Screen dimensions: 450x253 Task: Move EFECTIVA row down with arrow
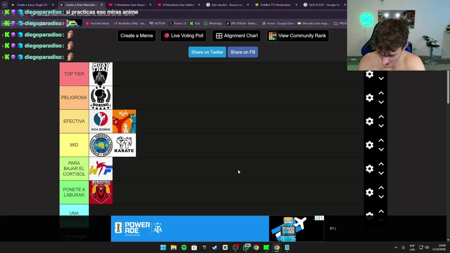pos(381,125)
